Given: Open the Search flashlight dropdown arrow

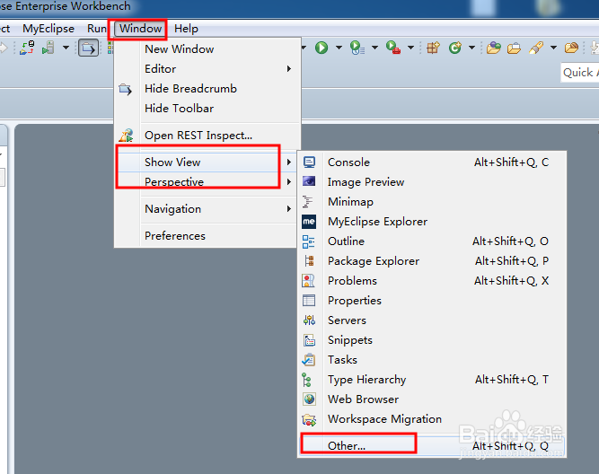Looking at the screenshot, I should tap(553, 48).
